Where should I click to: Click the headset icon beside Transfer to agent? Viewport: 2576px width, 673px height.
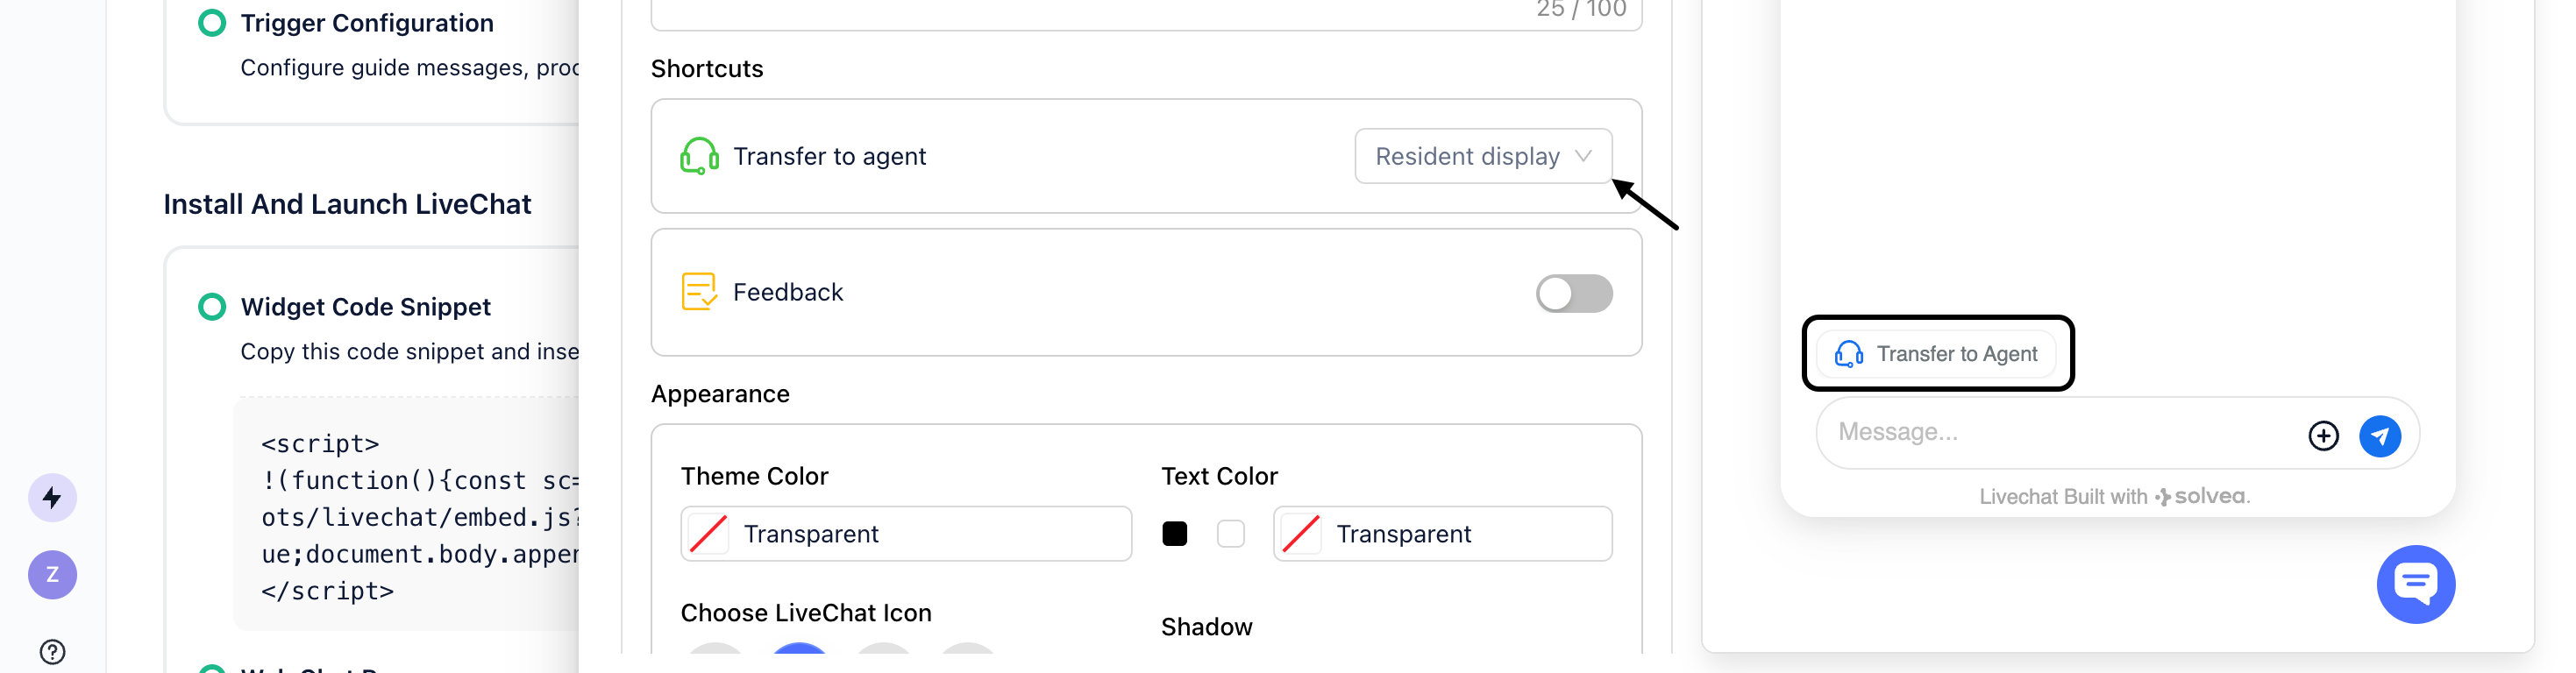pyautogui.click(x=699, y=156)
